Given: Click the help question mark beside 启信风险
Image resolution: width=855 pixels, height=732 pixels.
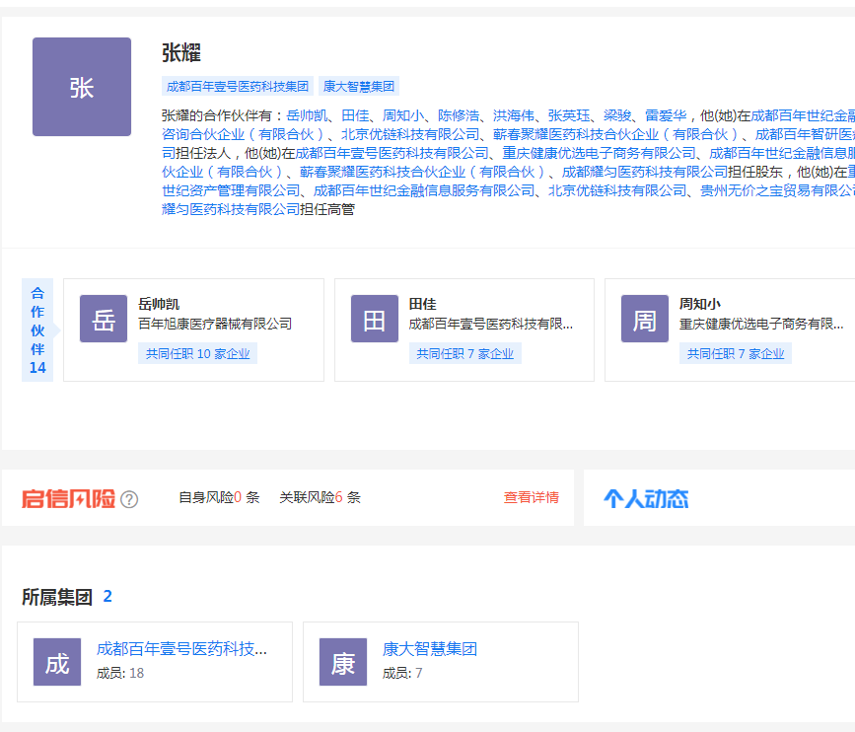Looking at the screenshot, I should coord(129,499).
